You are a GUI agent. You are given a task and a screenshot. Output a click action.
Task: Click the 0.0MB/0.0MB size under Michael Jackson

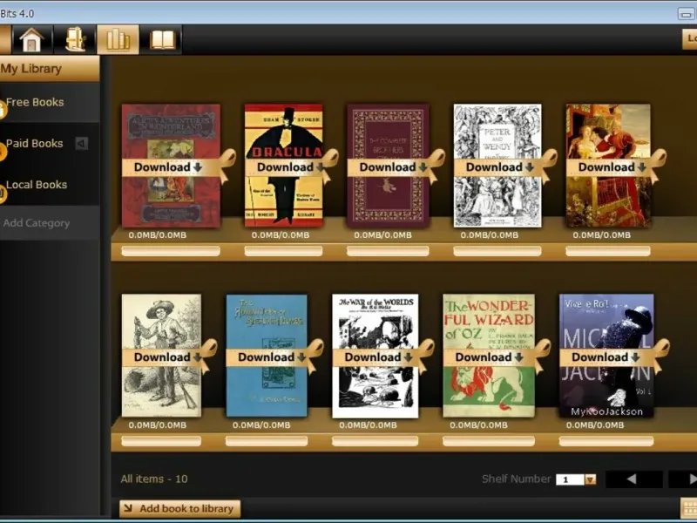click(x=595, y=425)
